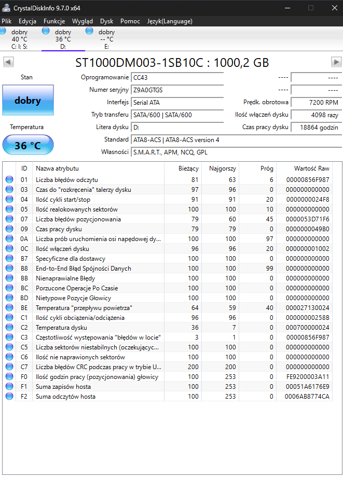Select row 'Porzucone Operacje Po Czasie'
This screenshot has height=478, width=343.
tap(168, 288)
